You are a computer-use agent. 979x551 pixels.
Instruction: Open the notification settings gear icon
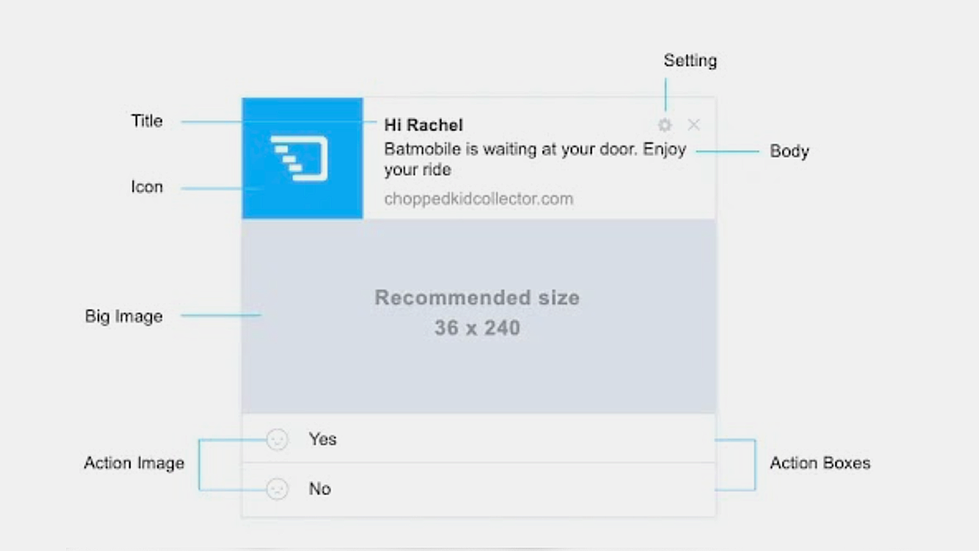click(664, 125)
